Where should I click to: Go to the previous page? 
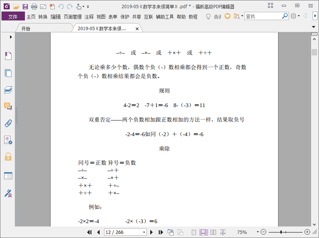tap(99, 232)
